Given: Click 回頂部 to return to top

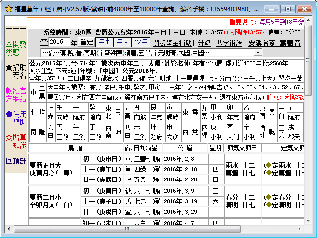Looking at the screenshot, I should (x=16, y=161).
